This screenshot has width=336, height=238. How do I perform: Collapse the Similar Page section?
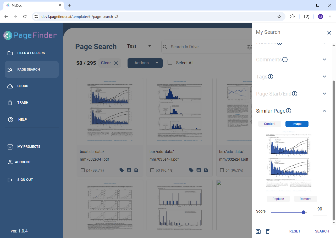(324, 111)
